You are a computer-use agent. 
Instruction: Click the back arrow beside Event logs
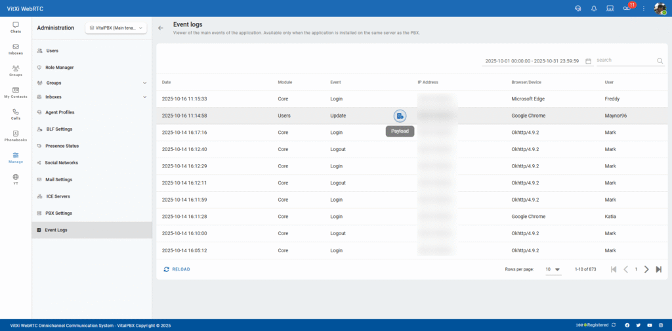tap(161, 28)
